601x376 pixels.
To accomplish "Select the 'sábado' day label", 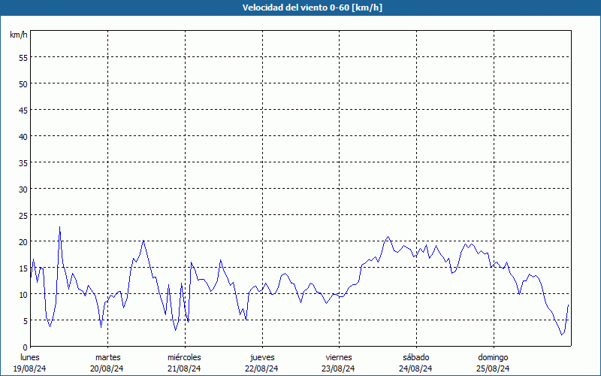I will pyautogui.click(x=415, y=357).
